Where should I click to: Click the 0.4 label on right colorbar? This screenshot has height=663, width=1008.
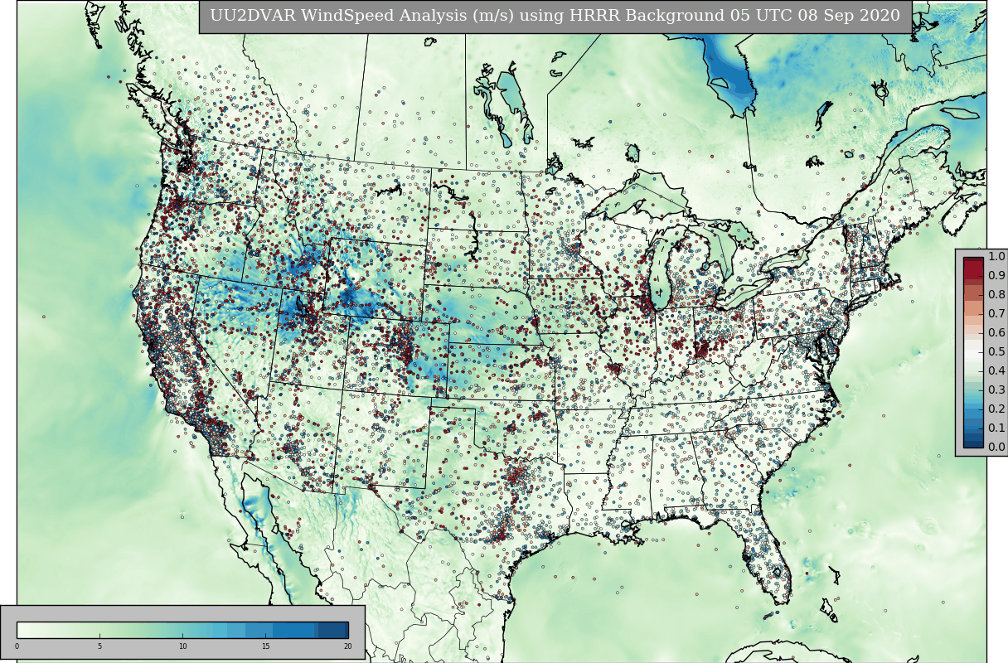coord(996,371)
